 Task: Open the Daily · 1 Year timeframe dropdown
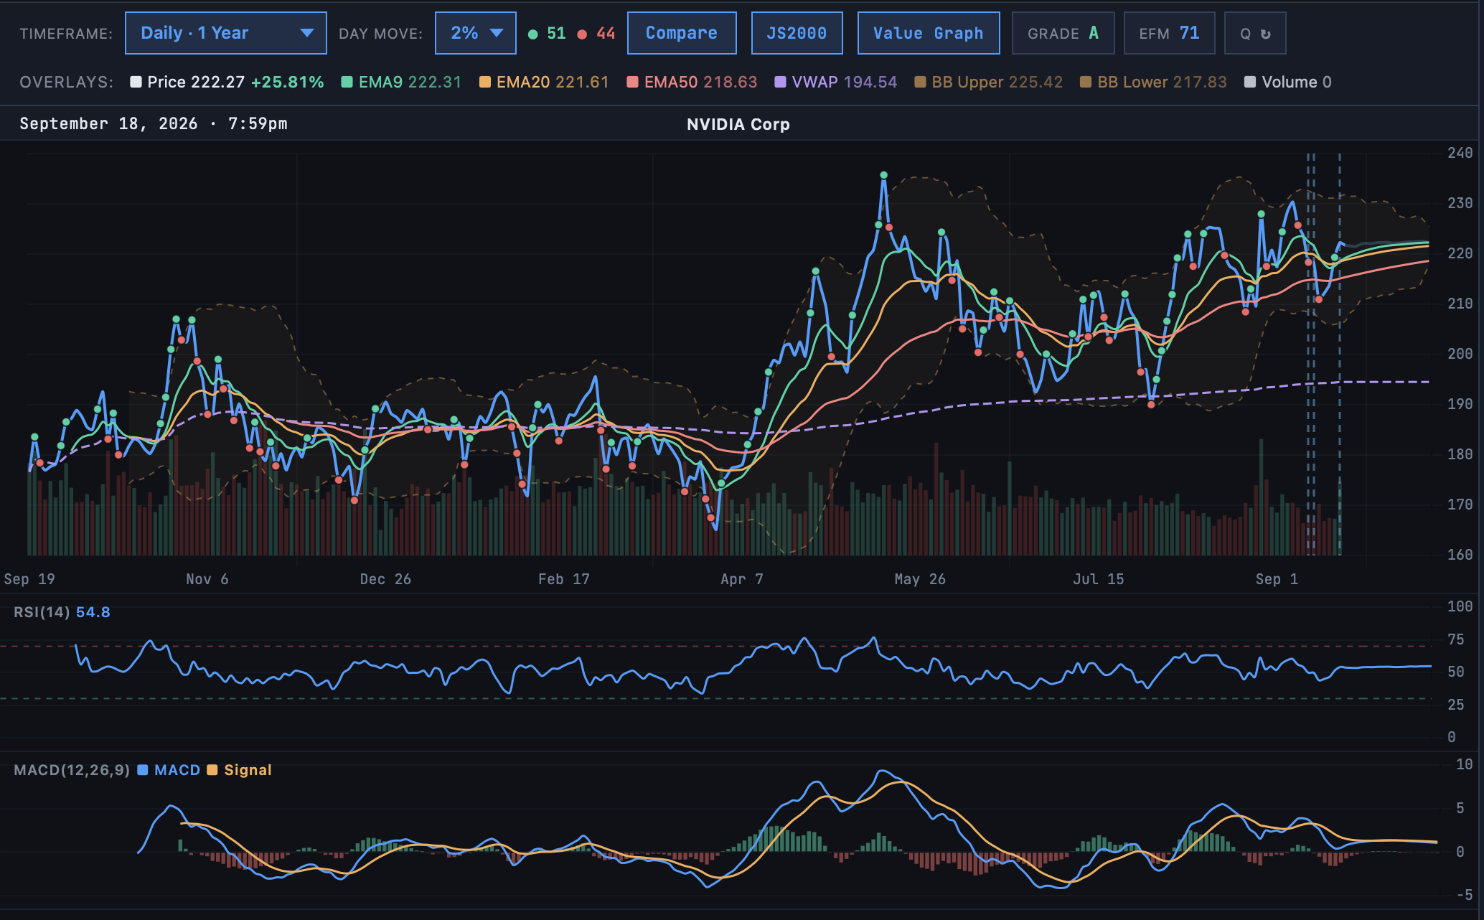click(x=225, y=33)
